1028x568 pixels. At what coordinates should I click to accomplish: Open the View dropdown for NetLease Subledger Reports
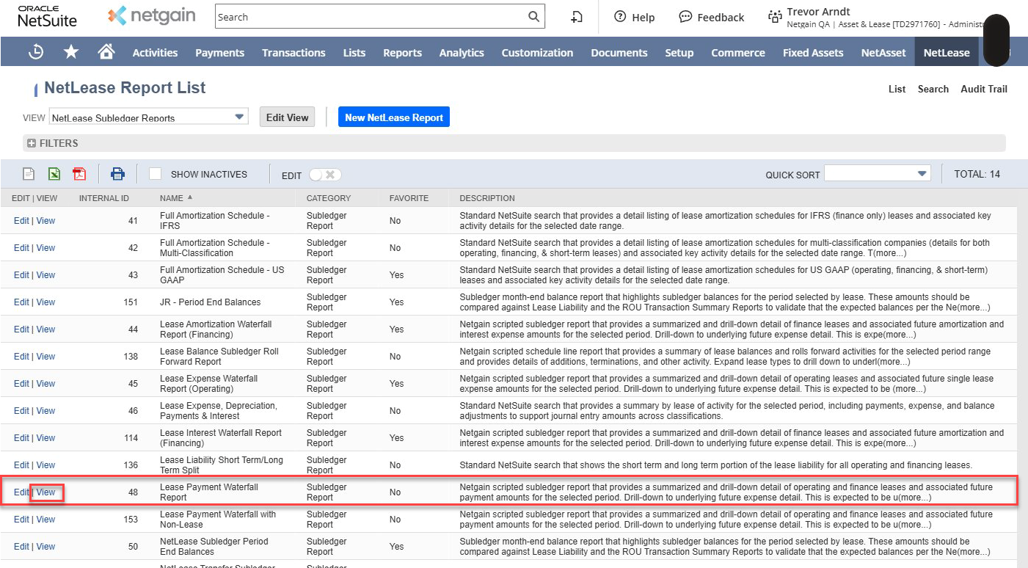click(239, 117)
